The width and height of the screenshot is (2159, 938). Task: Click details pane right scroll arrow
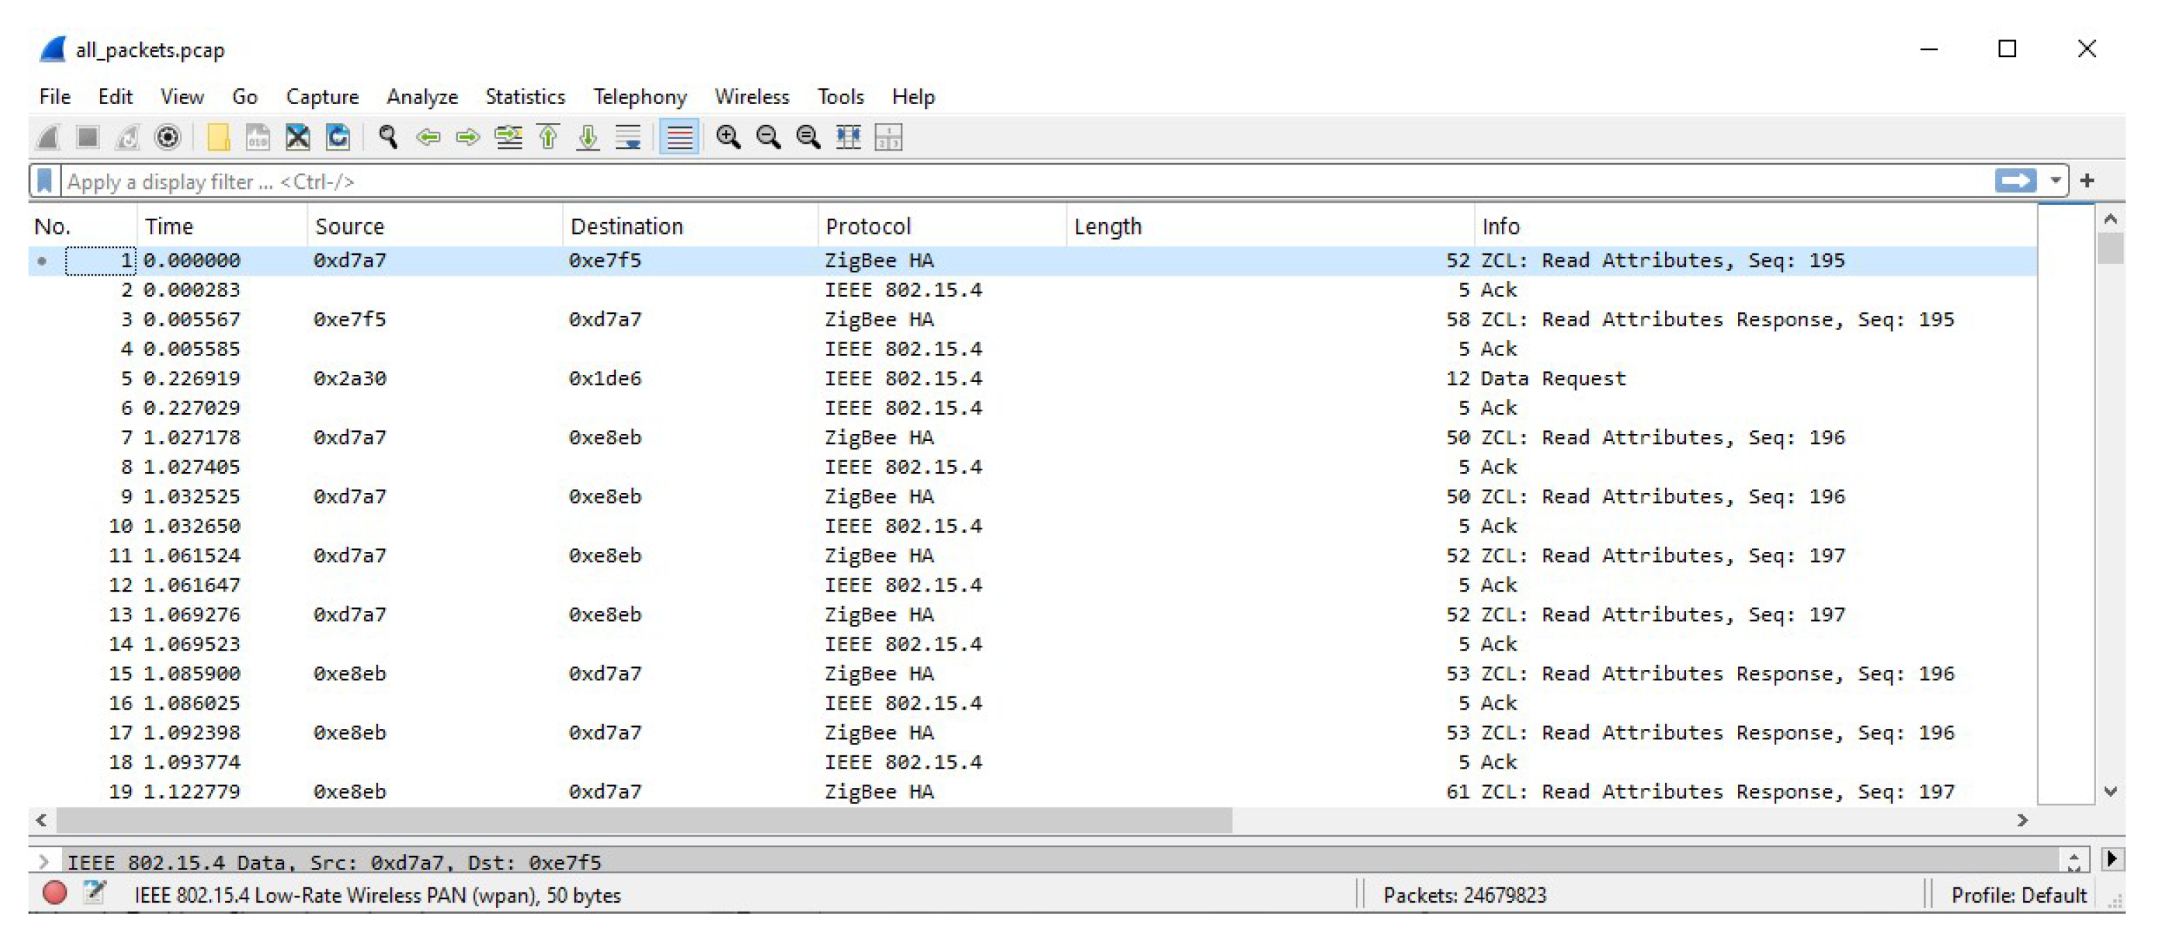[x=2112, y=860]
